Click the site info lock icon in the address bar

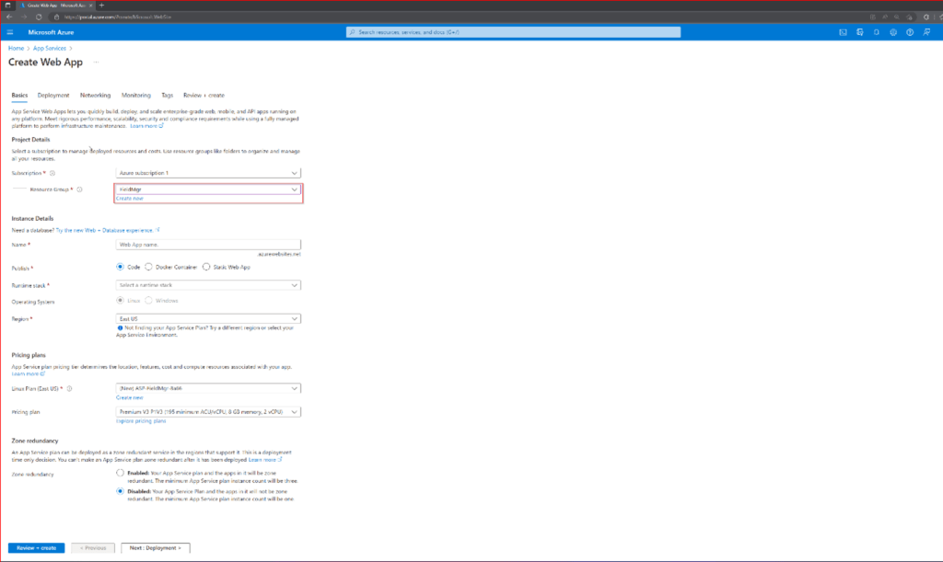tap(56, 17)
